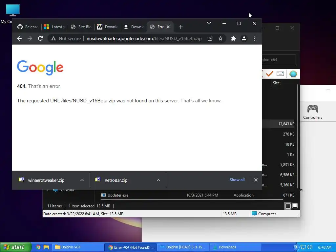Image resolution: width=336 pixels, height=252 pixels.
Task: Switch Explorer to details view icon
Action: [x=288, y=206]
